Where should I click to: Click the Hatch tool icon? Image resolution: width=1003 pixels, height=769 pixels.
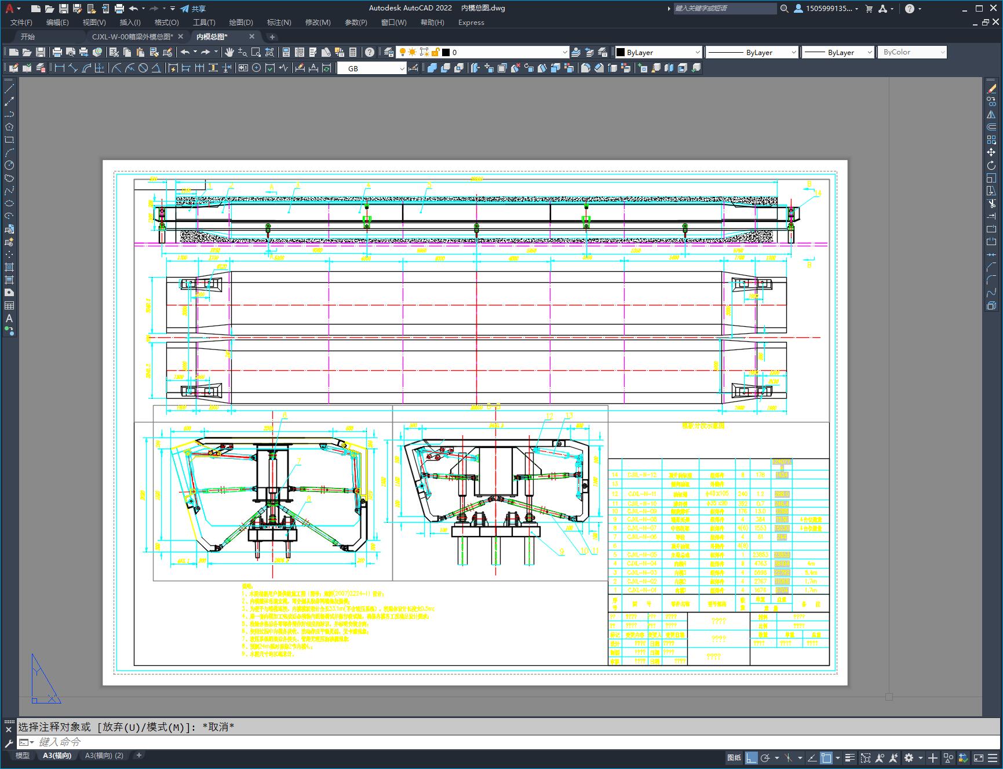(x=9, y=267)
